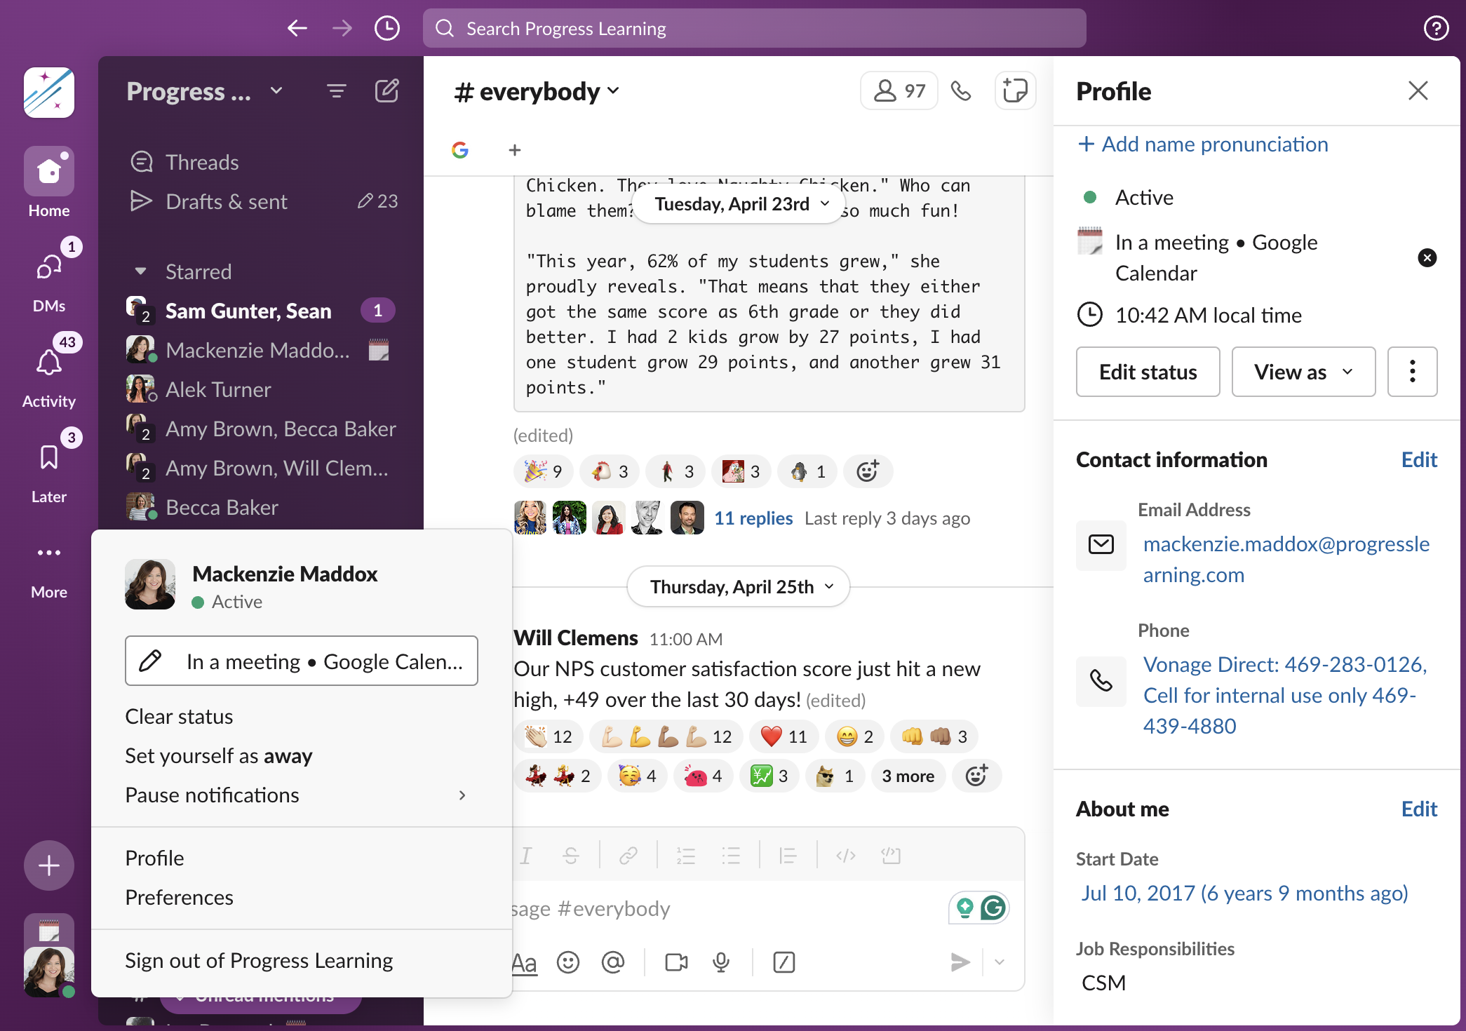Open history clock icon

[x=387, y=29]
